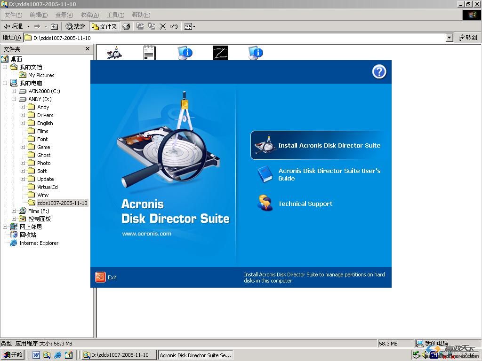
Task: Open the help question mark icon
Action: point(379,72)
